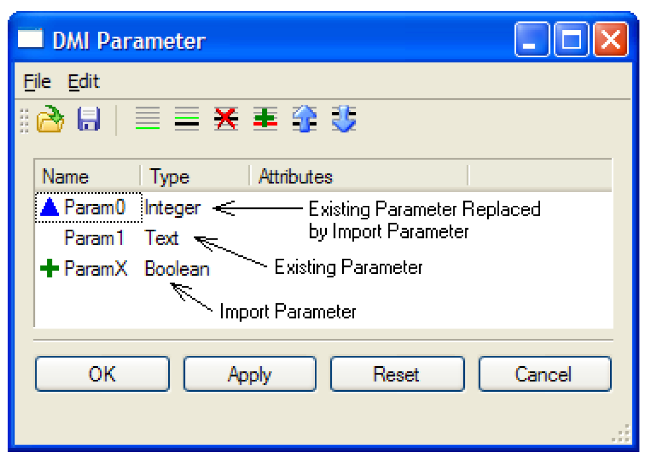Screen dimensions: 646x471
Task: Click the open folder import icon
Action: pos(50,119)
